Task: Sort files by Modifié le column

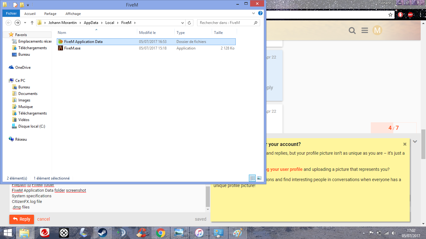Action: (147, 33)
